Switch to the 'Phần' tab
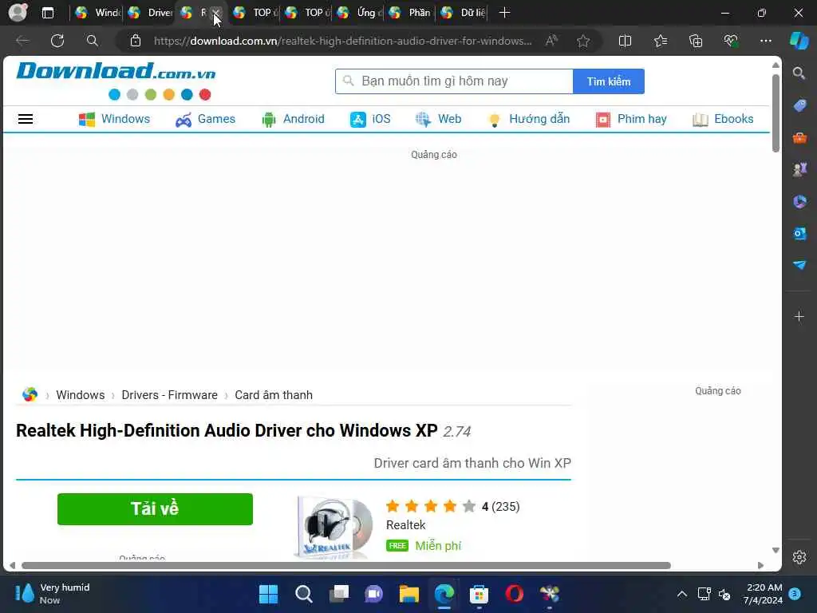Screen dimensions: 817x613 point(410,13)
